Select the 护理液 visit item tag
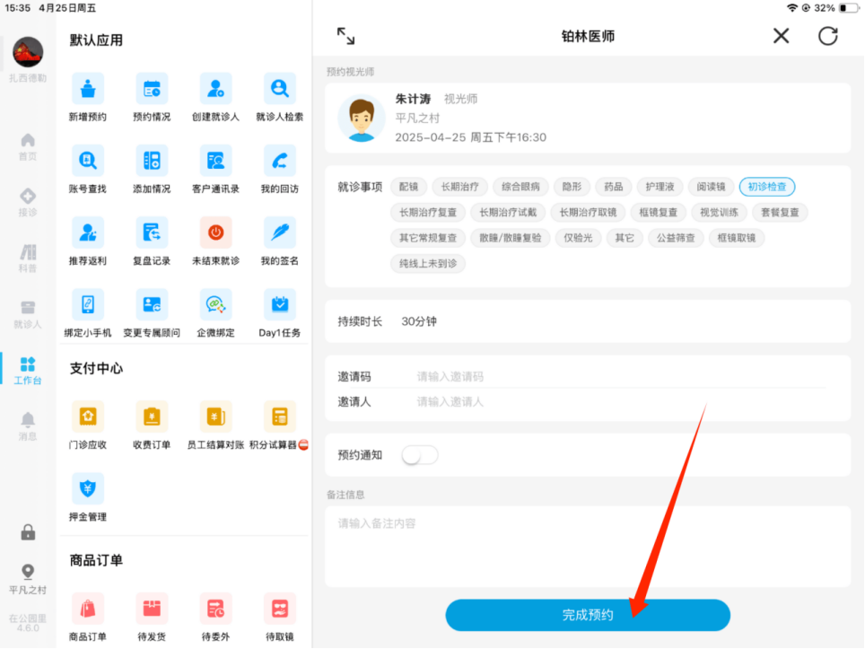Viewport: 865px width, 649px height. point(660,187)
